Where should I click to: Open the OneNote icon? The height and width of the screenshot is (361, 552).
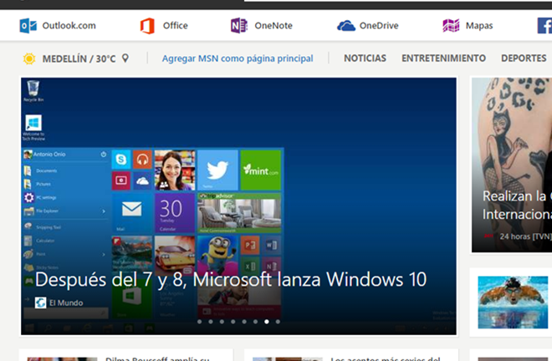click(239, 26)
